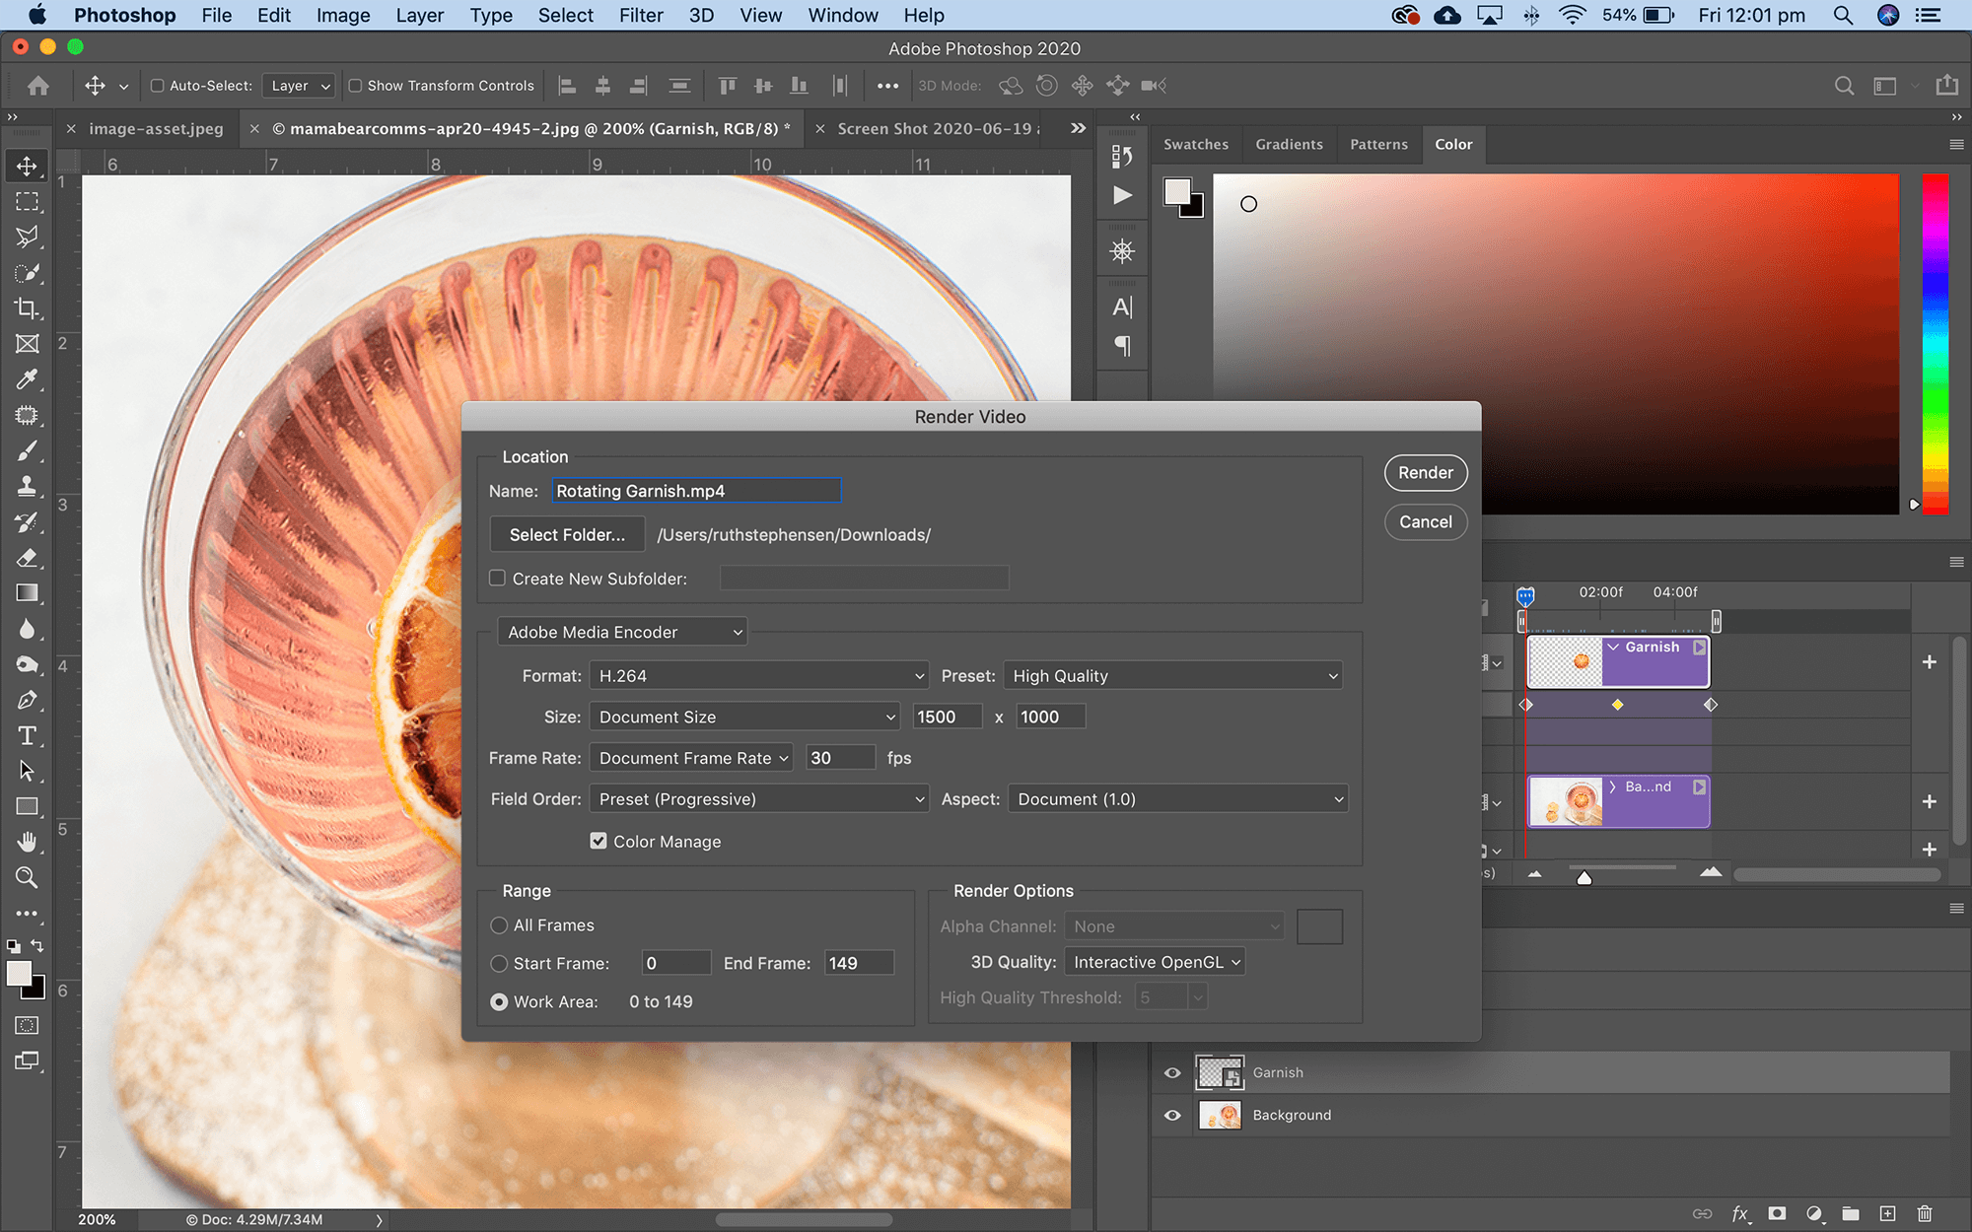Image resolution: width=1972 pixels, height=1232 pixels.
Task: Show more options ellipsis in options bar
Action: coord(887,86)
